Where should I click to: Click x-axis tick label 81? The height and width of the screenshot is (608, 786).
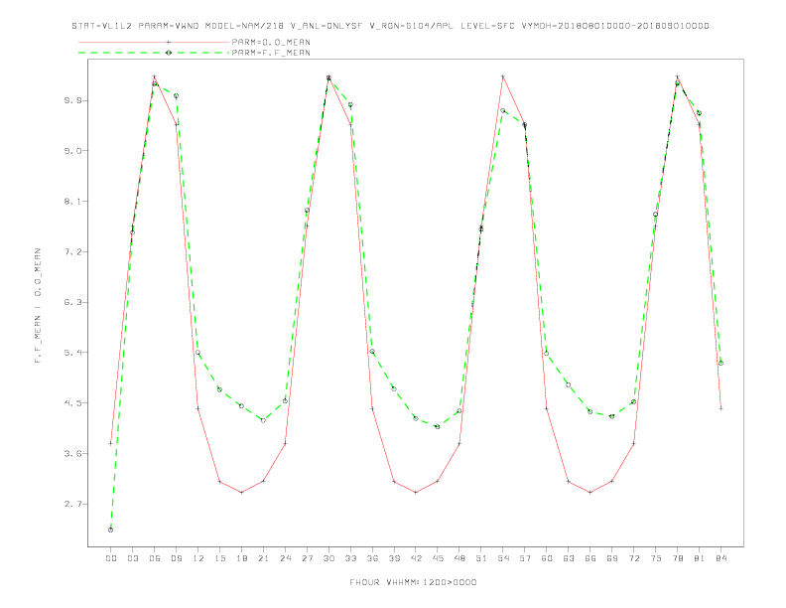click(x=700, y=558)
